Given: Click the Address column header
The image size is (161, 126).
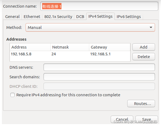Looking at the screenshot, I should click(x=30, y=47).
